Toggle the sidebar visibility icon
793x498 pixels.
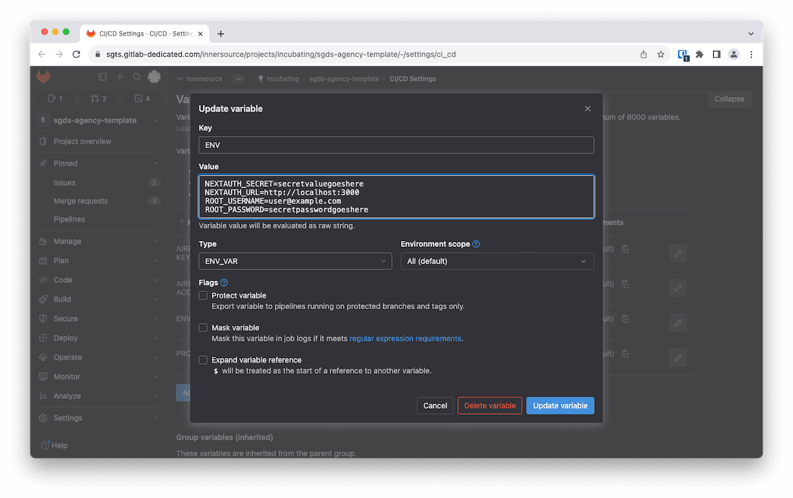point(102,77)
